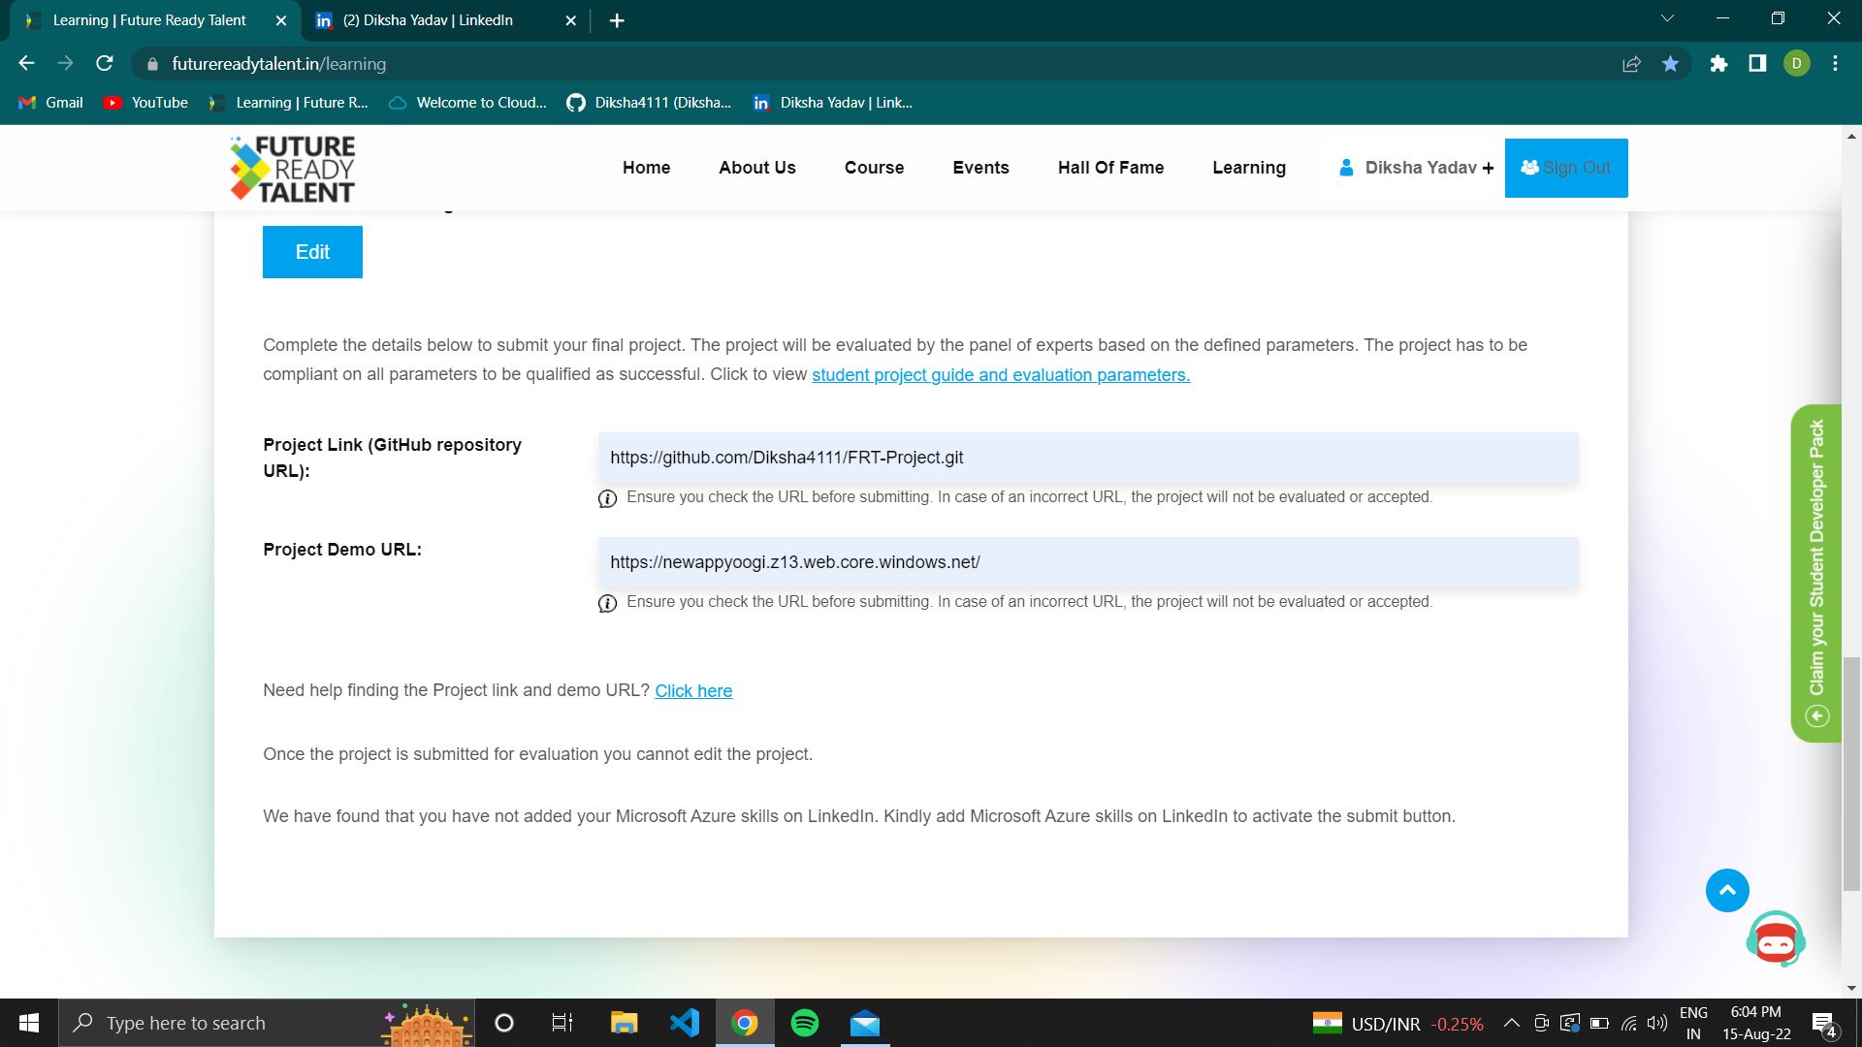Open student project guide and evaluation parameters link
Image resolution: width=1862 pixels, height=1047 pixels.
[1000, 375]
